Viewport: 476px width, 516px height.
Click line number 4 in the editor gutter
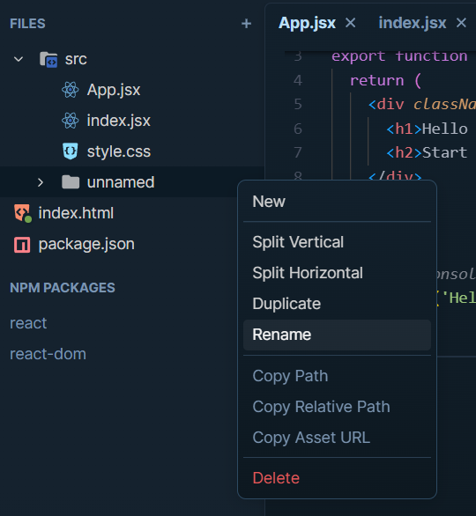[x=298, y=80]
